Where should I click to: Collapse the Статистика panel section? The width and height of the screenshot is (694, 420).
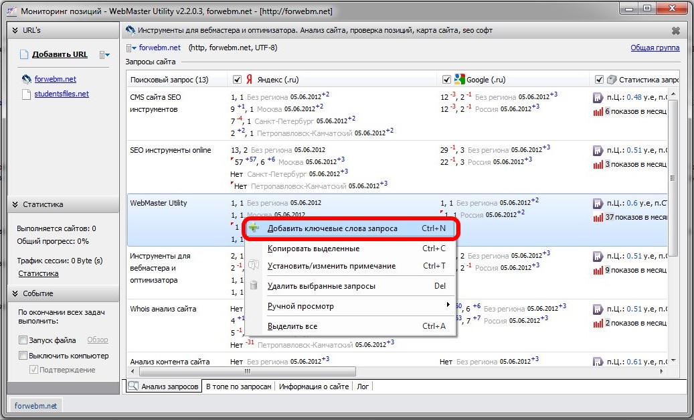point(15,205)
